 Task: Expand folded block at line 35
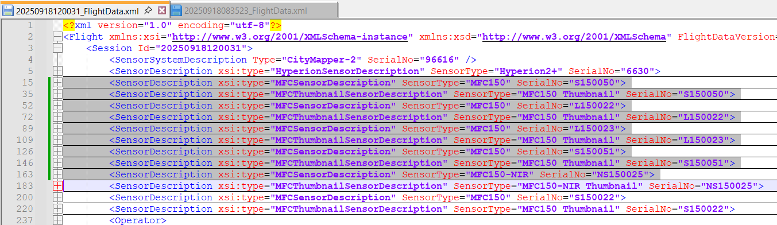[x=57, y=94]
